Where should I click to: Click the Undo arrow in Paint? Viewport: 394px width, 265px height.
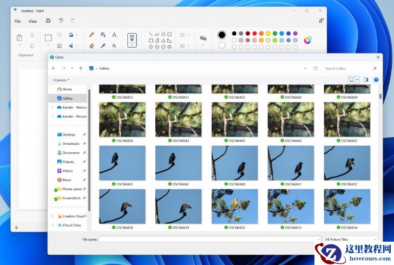pyautogui.click(x=61, y=21)
